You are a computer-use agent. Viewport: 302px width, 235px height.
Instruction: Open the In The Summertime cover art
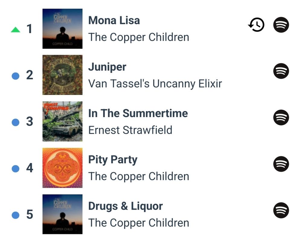(63, 121)
